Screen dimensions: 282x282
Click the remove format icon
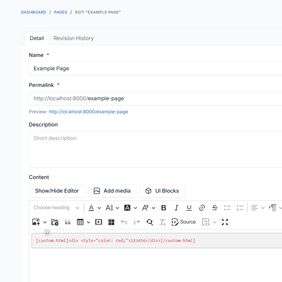tap(162, 222)
